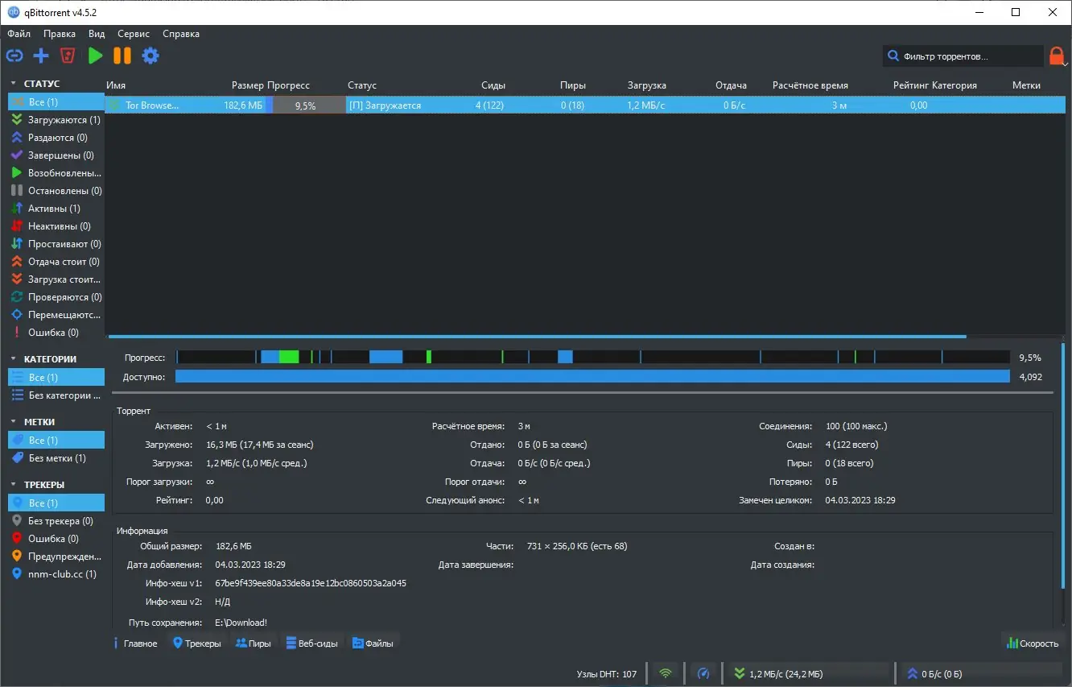Sort by the Загрузка column header

(x=647, y=85)
